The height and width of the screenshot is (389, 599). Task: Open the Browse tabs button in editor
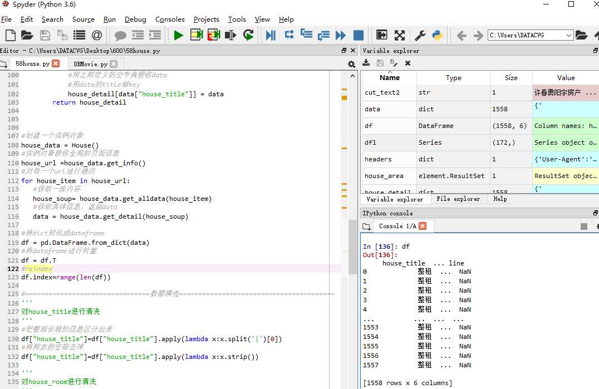pyautogui.click(x=5, y=64)
